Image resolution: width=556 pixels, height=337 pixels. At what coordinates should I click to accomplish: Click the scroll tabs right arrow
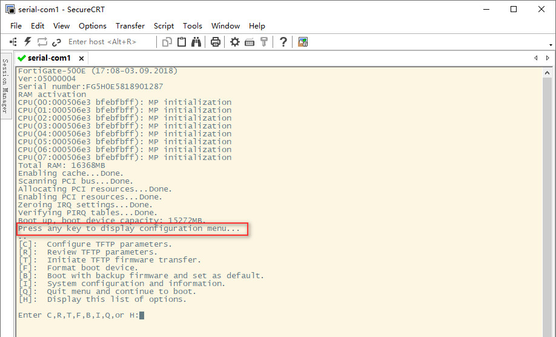coord(548,58)
